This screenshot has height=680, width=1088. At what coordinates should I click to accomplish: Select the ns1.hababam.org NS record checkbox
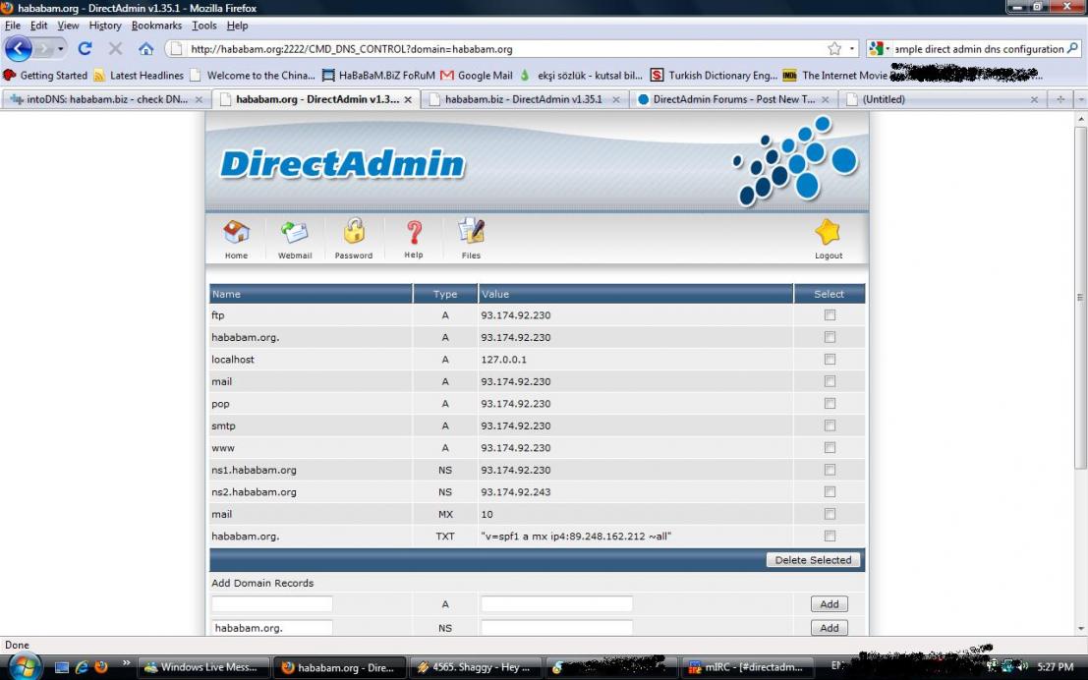pos(830,470)
